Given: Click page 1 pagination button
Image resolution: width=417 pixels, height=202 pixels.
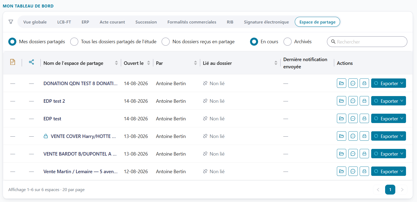Looking at the screenshot, I should (390, 190).
